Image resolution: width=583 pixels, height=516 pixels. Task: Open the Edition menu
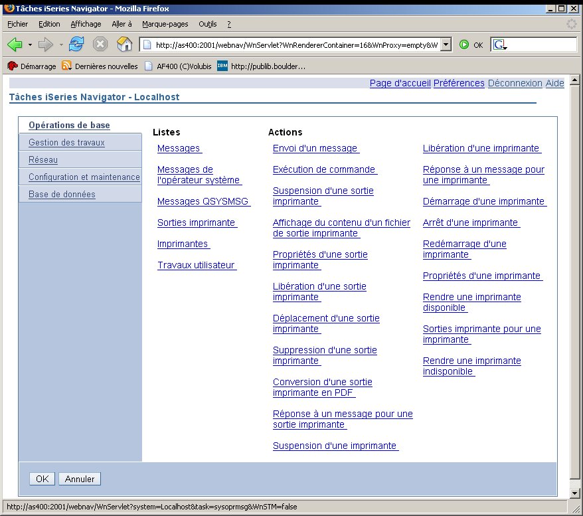click(x=49, y=24)
